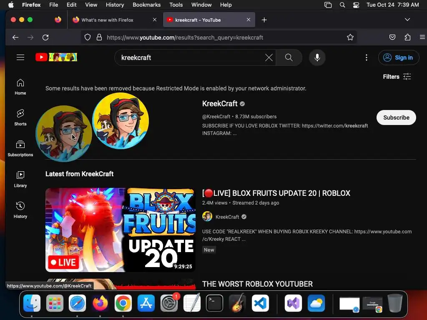Launch Visual Studio Code from dock
This screenshot has height=320, width=427.
click(260, 303)
